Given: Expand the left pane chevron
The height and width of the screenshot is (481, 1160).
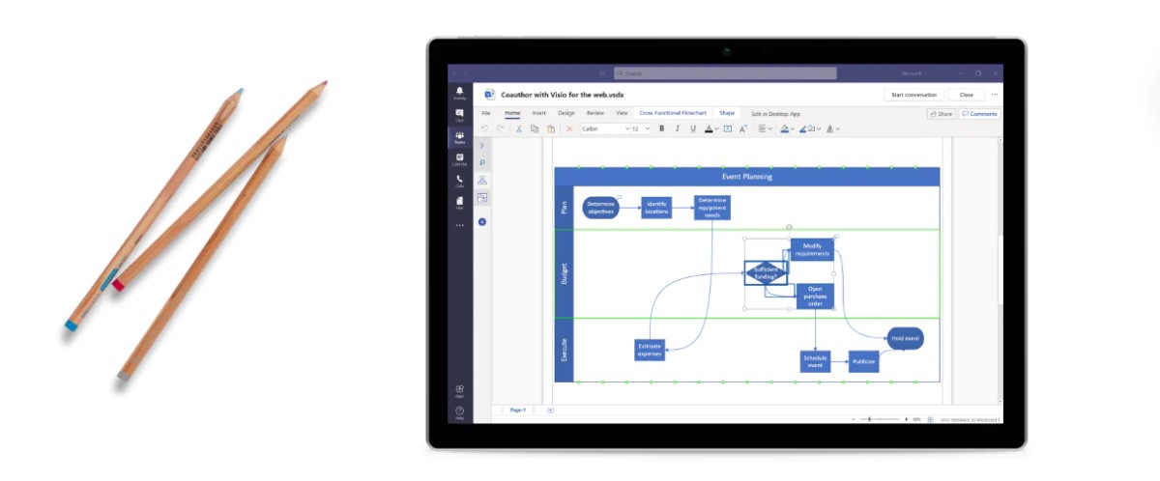Looking at the screenshot, I should [x=482, y=146].
